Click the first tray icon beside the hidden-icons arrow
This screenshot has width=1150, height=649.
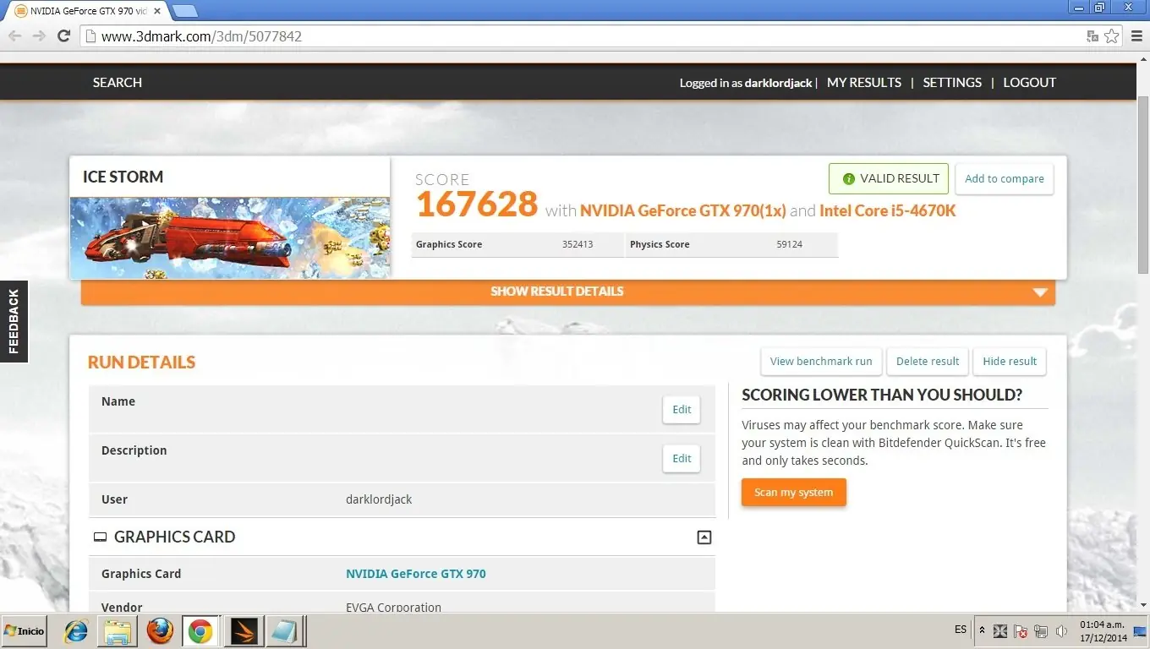pyautogui.click(x=1000, y=631)
